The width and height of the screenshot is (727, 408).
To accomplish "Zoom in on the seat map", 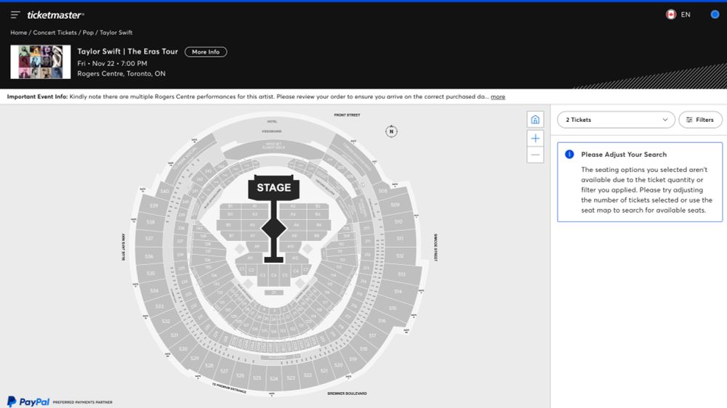I will 535,138.
